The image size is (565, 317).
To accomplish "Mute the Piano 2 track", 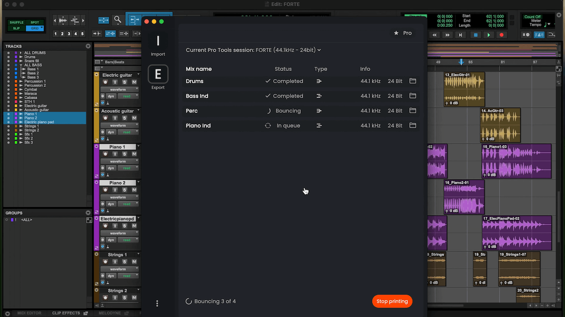I will coord(134,190).
